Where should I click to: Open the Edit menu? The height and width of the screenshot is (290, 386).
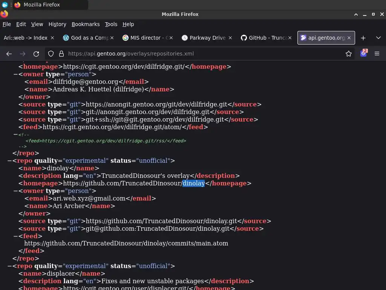click(21, 24)
